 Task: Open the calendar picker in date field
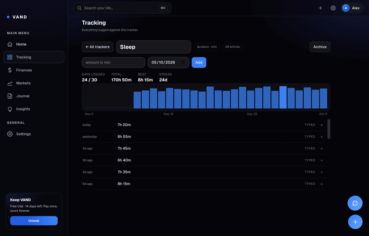[183, 62]
